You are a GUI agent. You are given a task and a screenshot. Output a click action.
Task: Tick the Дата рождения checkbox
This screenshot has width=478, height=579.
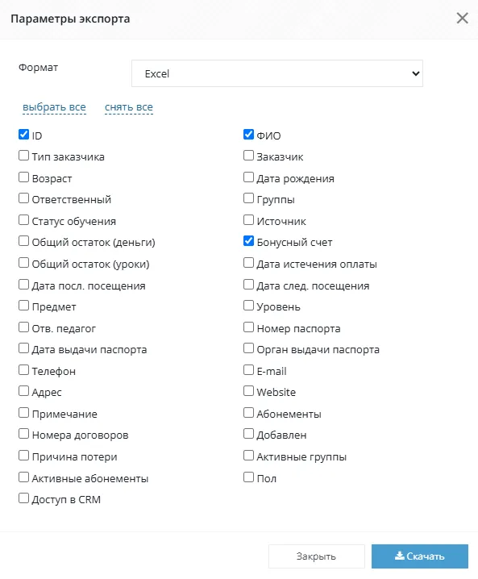coord(249,177)
